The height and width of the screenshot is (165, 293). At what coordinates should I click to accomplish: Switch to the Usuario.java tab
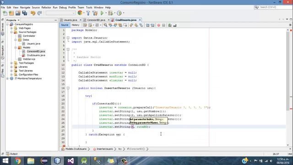[x=70, y=20]
